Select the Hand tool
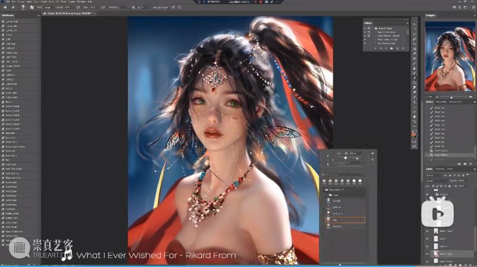The width and height of the screenshot is (477, 267). click(x=414, y=117)
